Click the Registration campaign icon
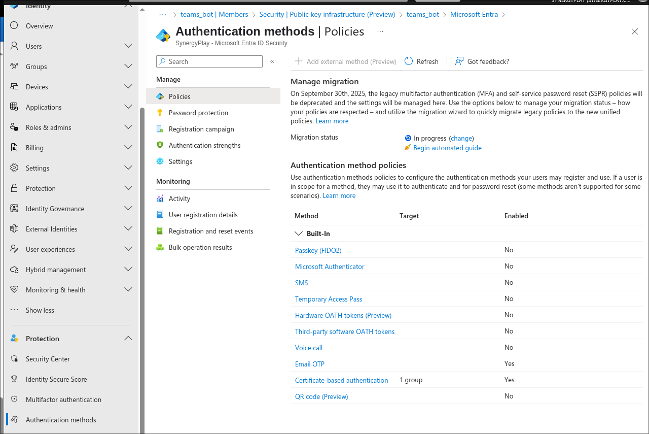This screenshot has width=649, height=434. (x=160, y=129)
